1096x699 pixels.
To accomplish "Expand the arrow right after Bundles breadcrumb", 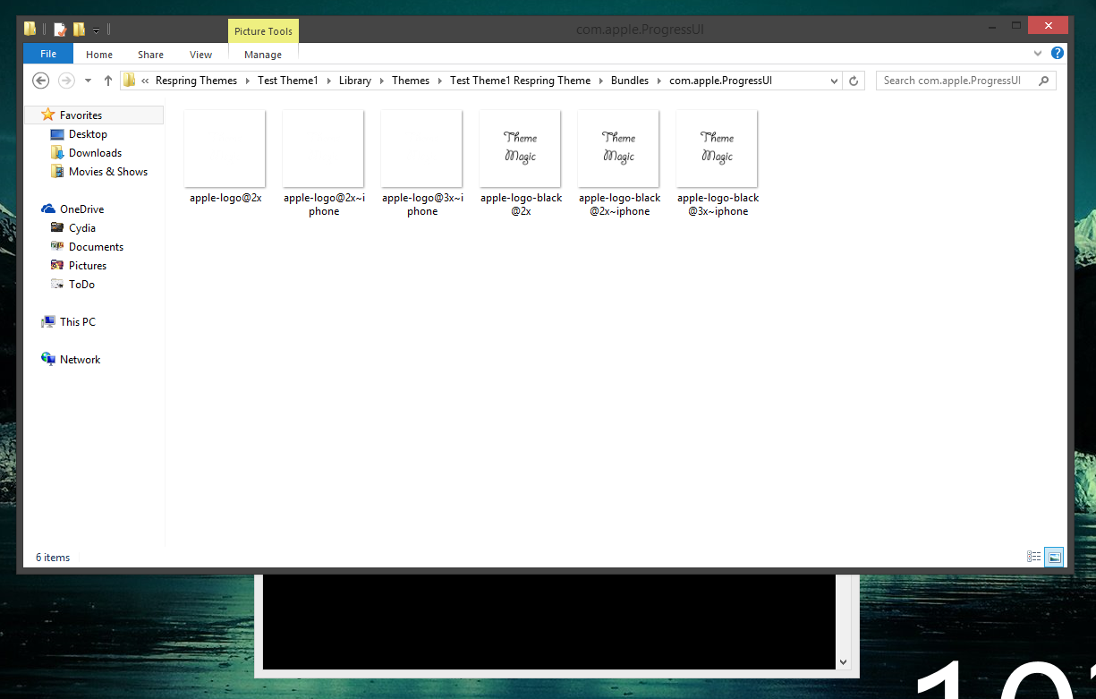I will click(659, 81).
